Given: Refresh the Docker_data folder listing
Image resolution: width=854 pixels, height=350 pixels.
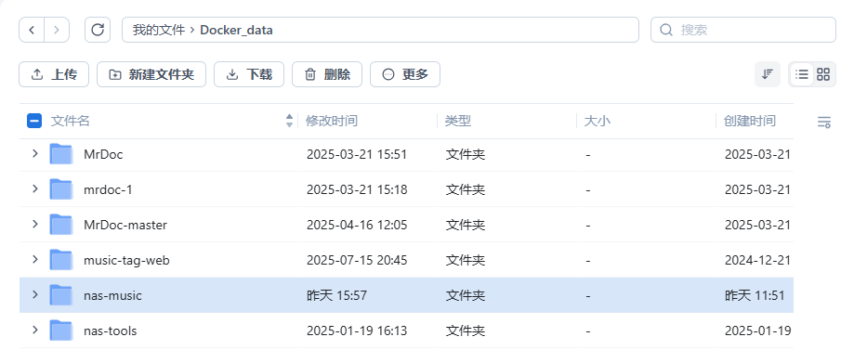Looking at the screenshot, I should pos(98,30).
